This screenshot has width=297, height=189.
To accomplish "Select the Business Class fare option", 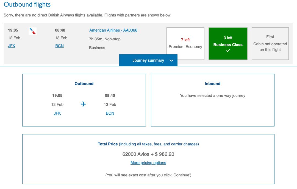I will pyautogui.click(x=228, y=43).
